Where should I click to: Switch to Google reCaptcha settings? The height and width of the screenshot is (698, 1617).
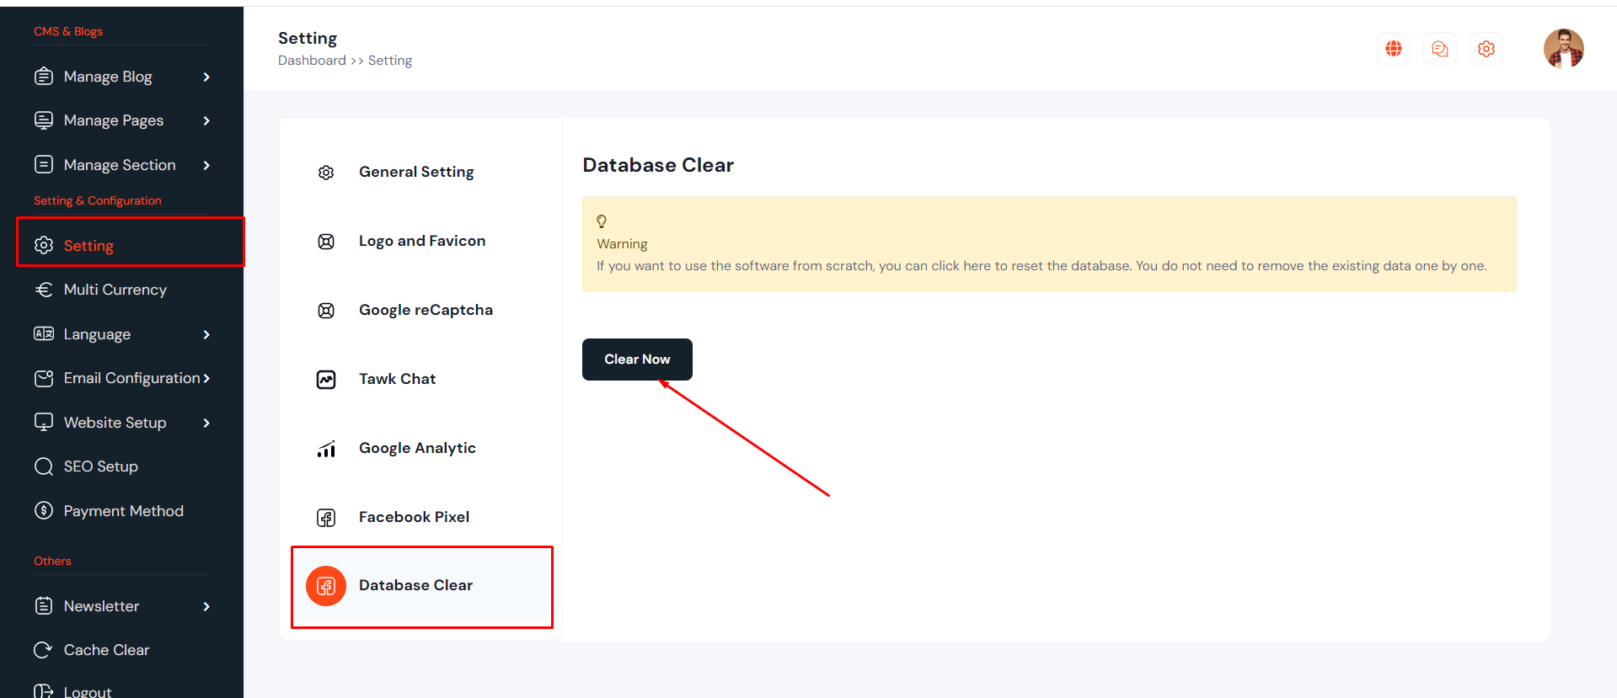tap(426, 310)
